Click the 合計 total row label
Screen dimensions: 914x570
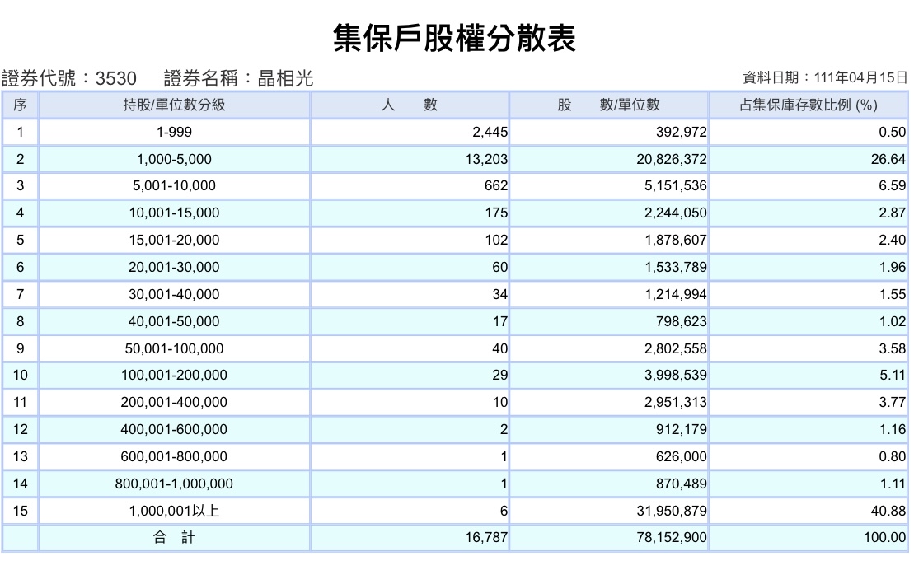pos(174,537)
